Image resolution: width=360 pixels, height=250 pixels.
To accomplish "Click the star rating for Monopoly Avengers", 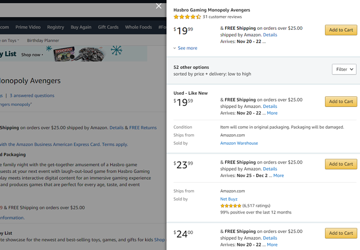I will [x=187, y=17].
